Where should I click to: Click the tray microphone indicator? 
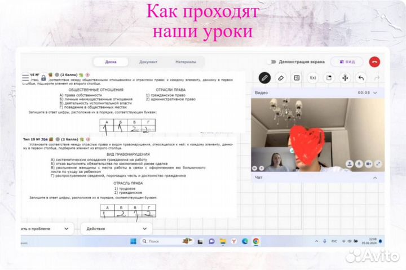[x=325, y=241]
